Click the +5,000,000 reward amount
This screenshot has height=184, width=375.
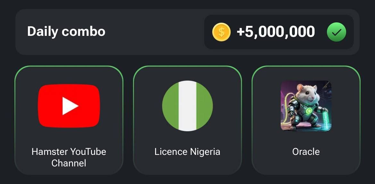(x=276, y=32)
